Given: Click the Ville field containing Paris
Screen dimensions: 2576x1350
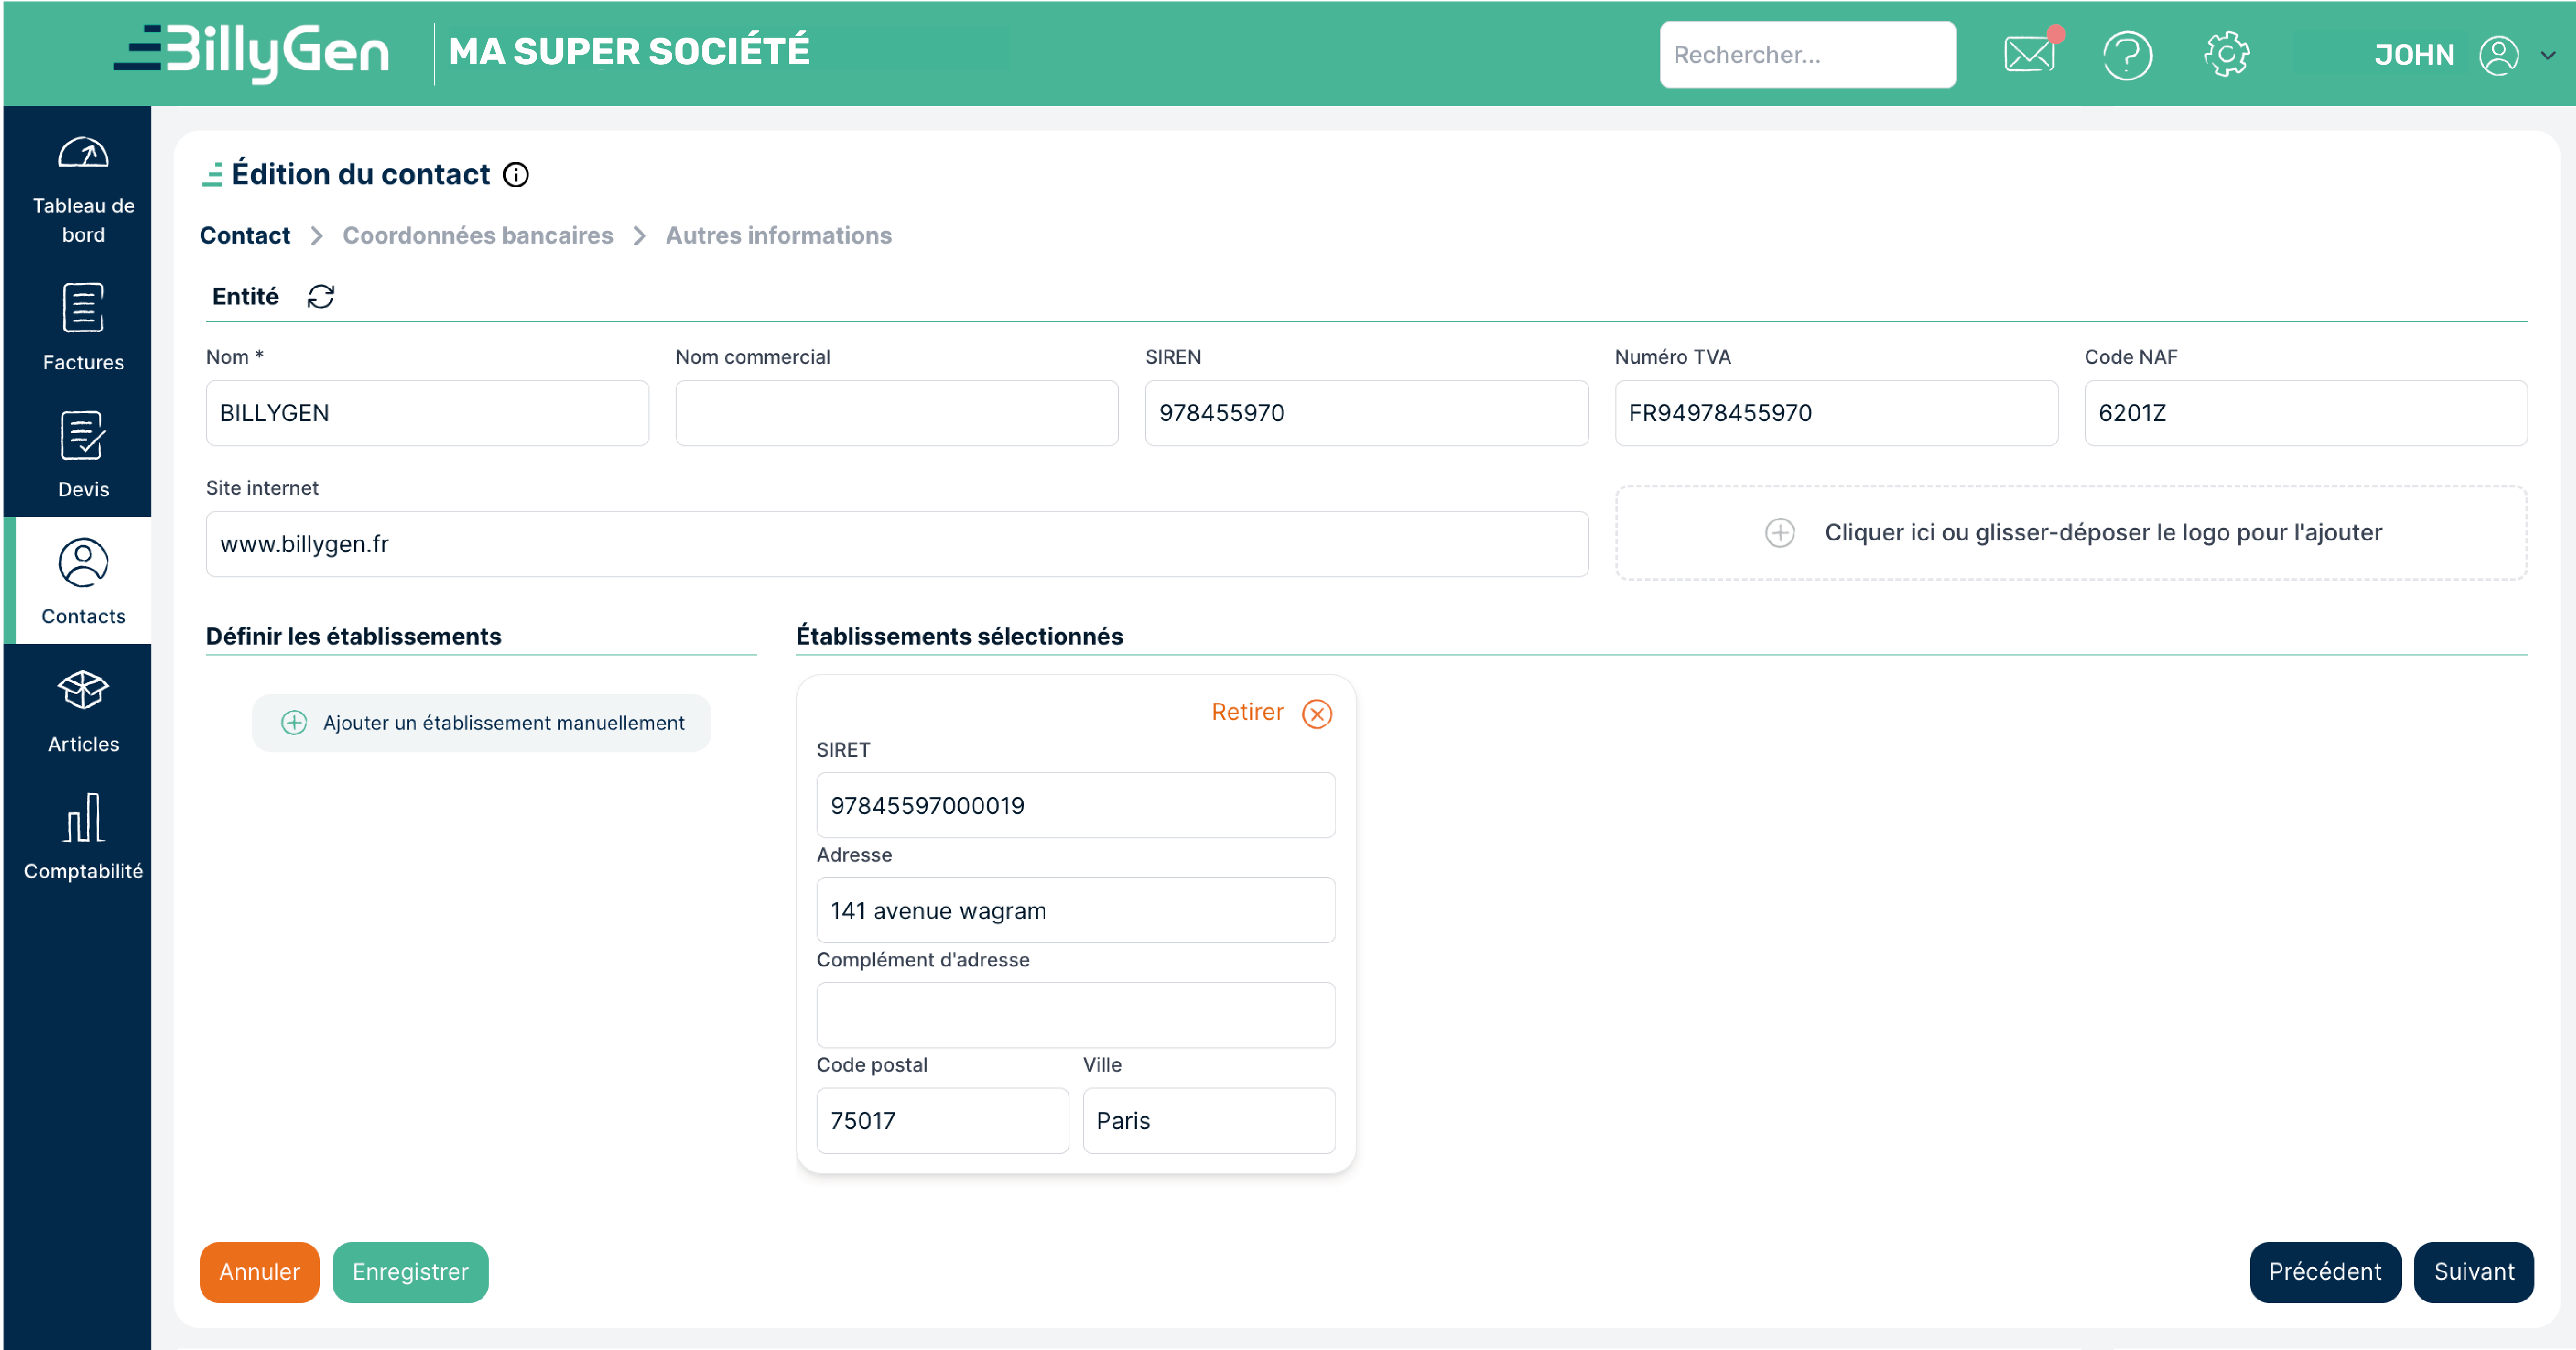Looking at the screenshot, I should coord(1209,1121).
